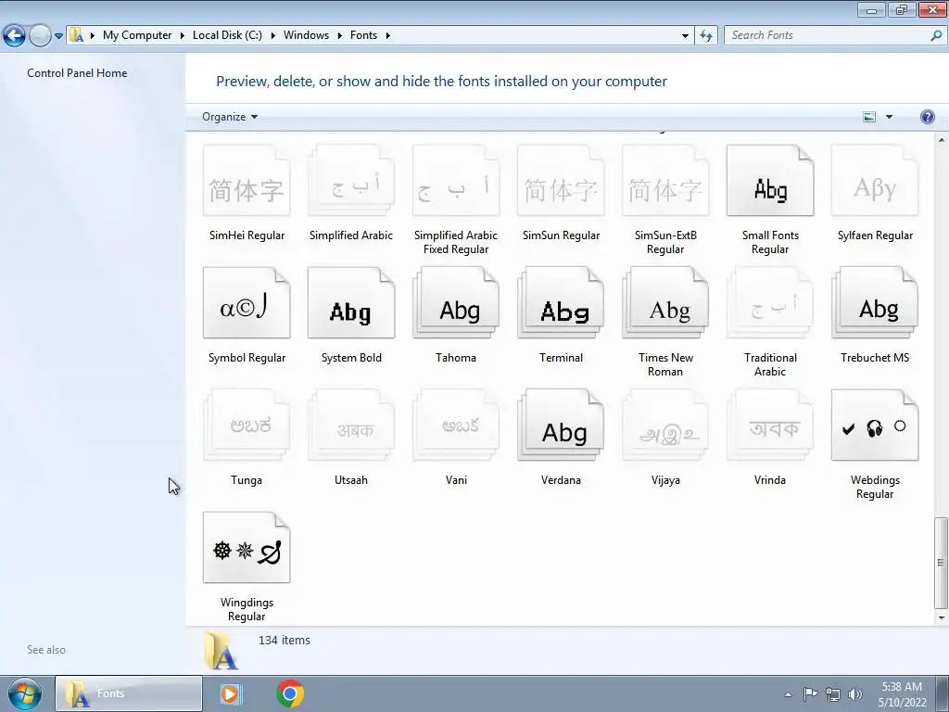Open the address bar history dropdown
This screenshot has height=712, width=949.
coord(685,35)
